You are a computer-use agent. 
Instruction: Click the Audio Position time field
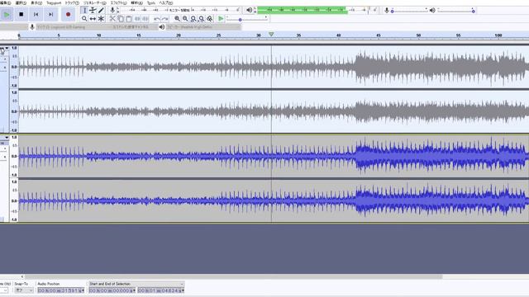point(61,290)
